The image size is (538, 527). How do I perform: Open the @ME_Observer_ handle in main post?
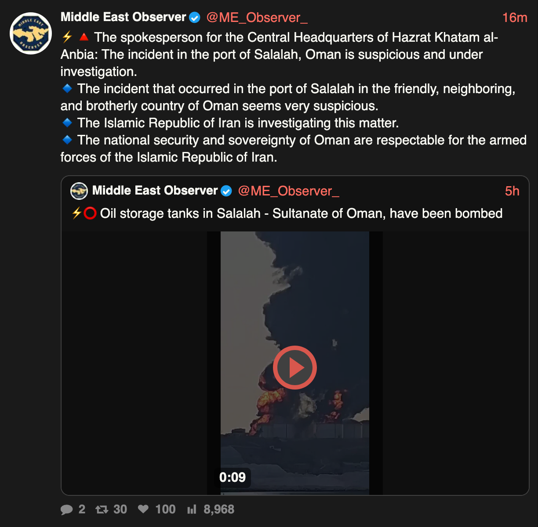[257, 18]
